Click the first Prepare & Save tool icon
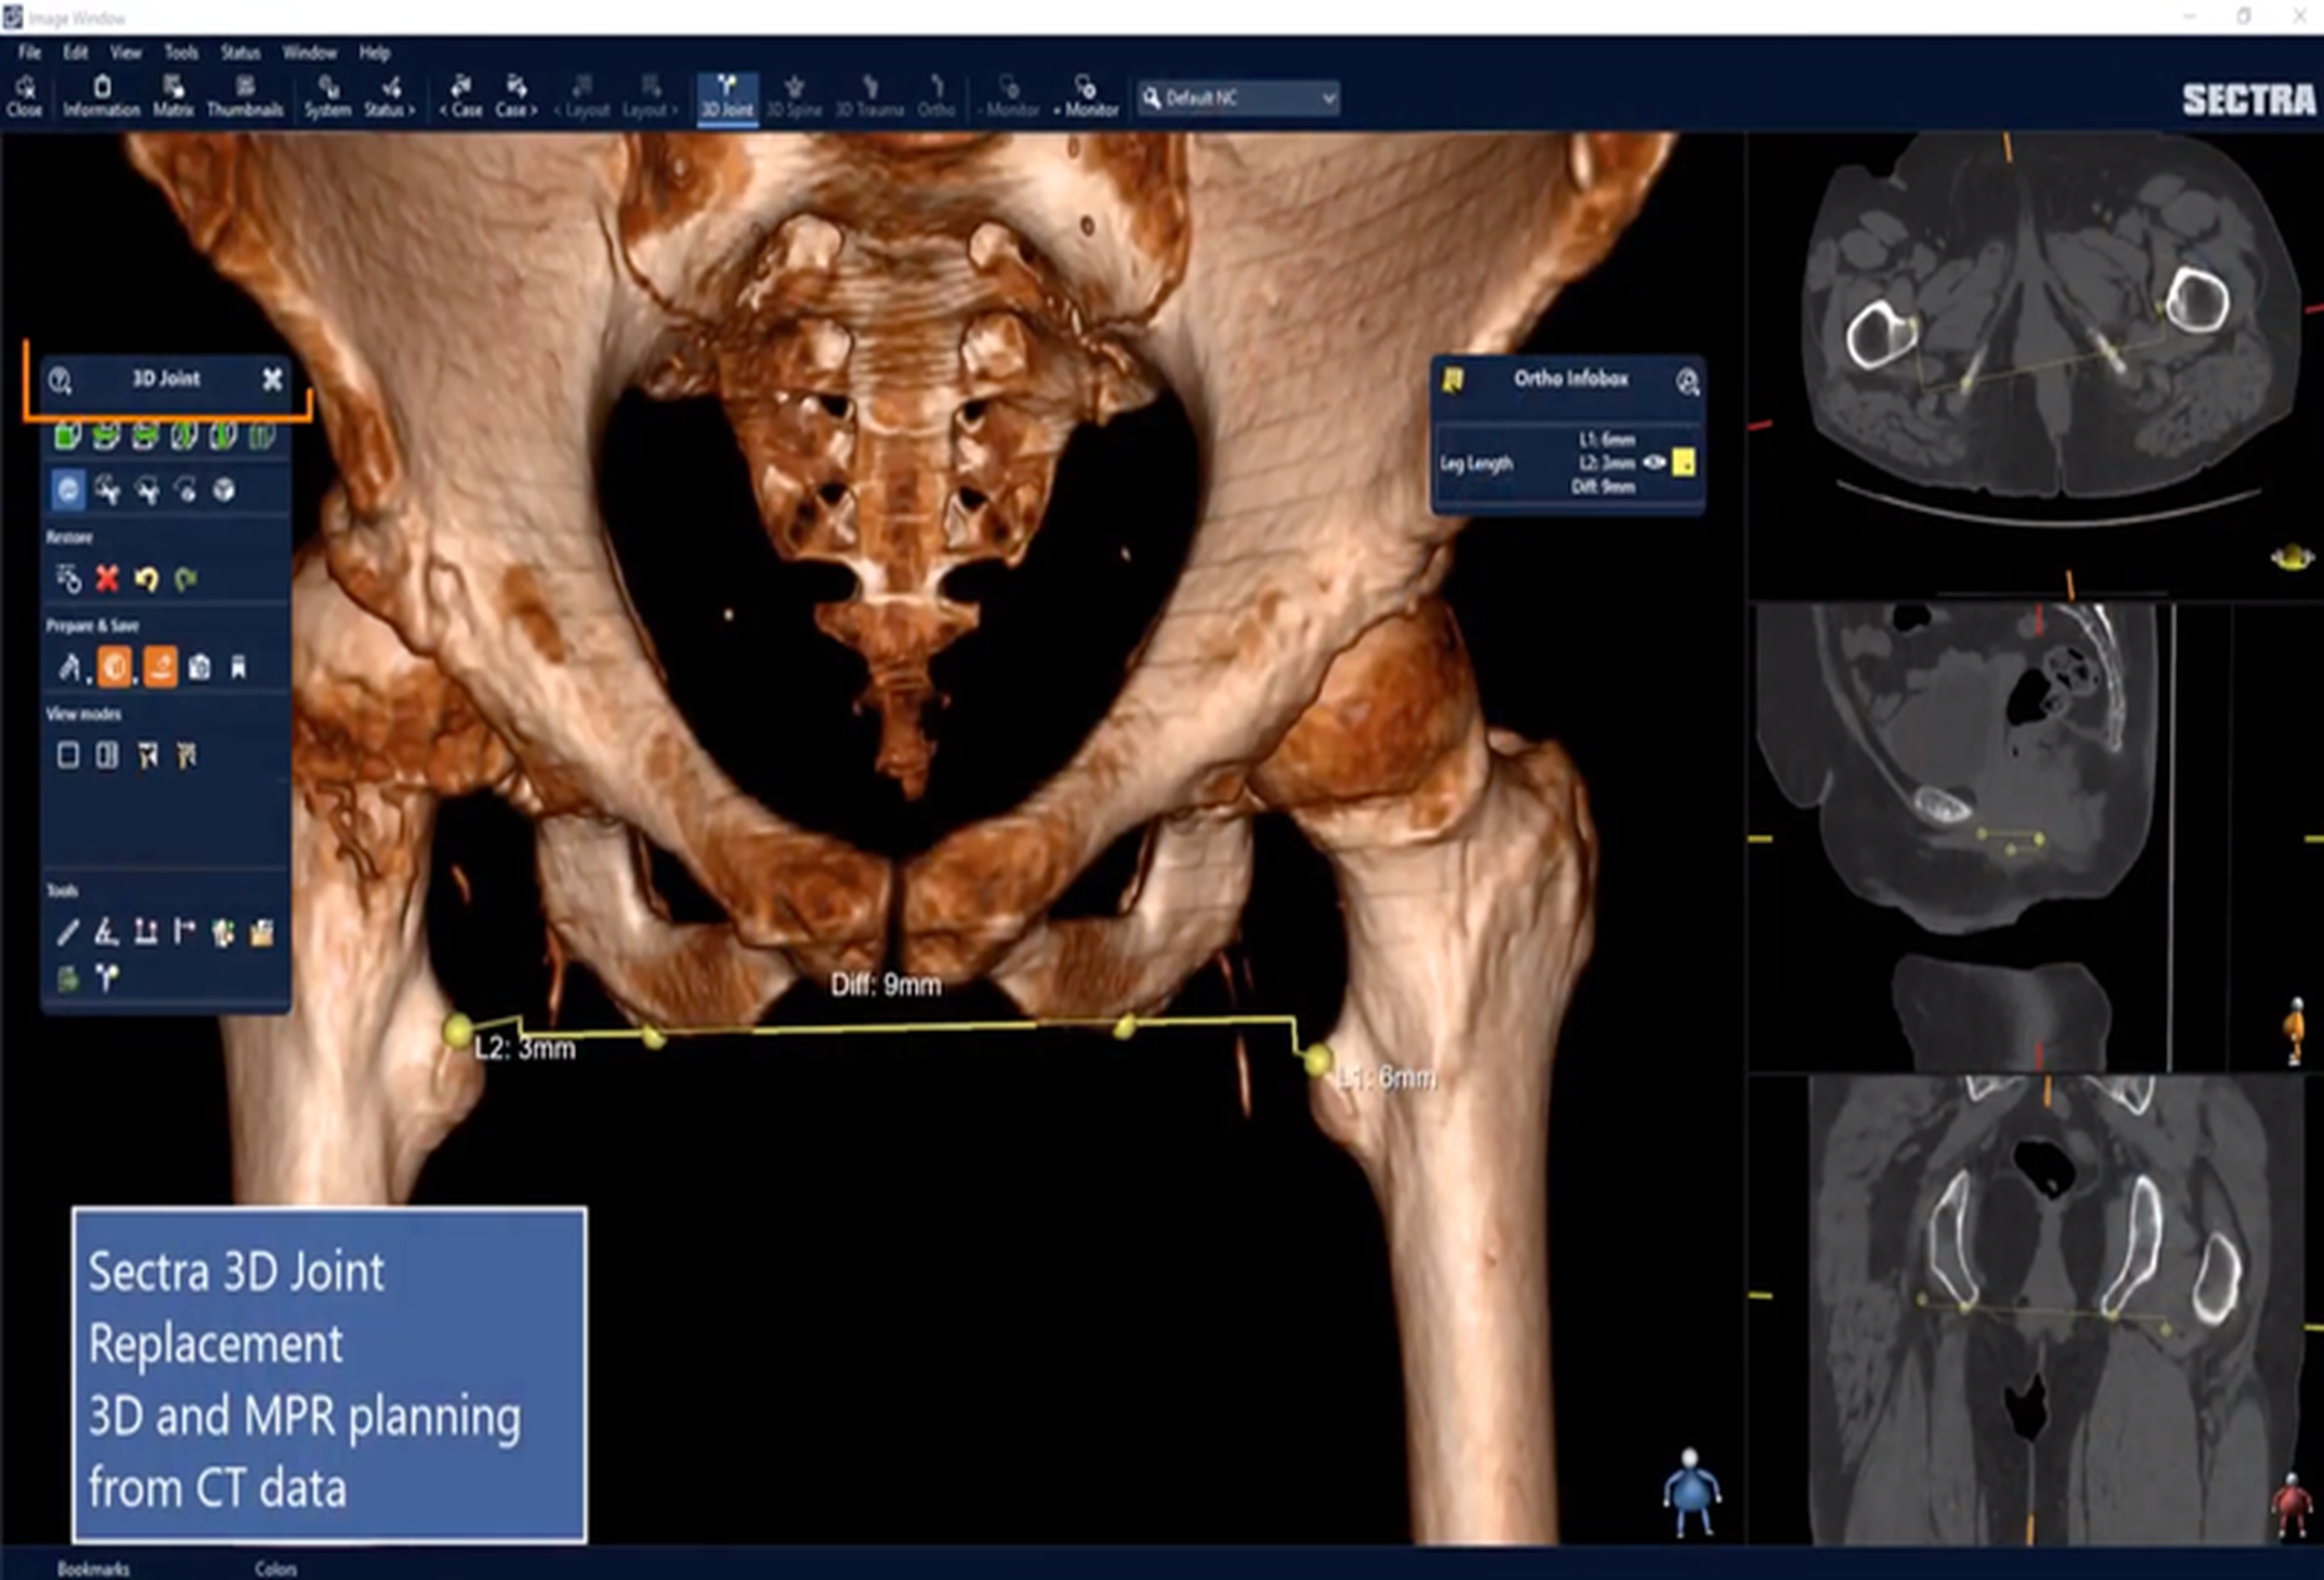 69,667
